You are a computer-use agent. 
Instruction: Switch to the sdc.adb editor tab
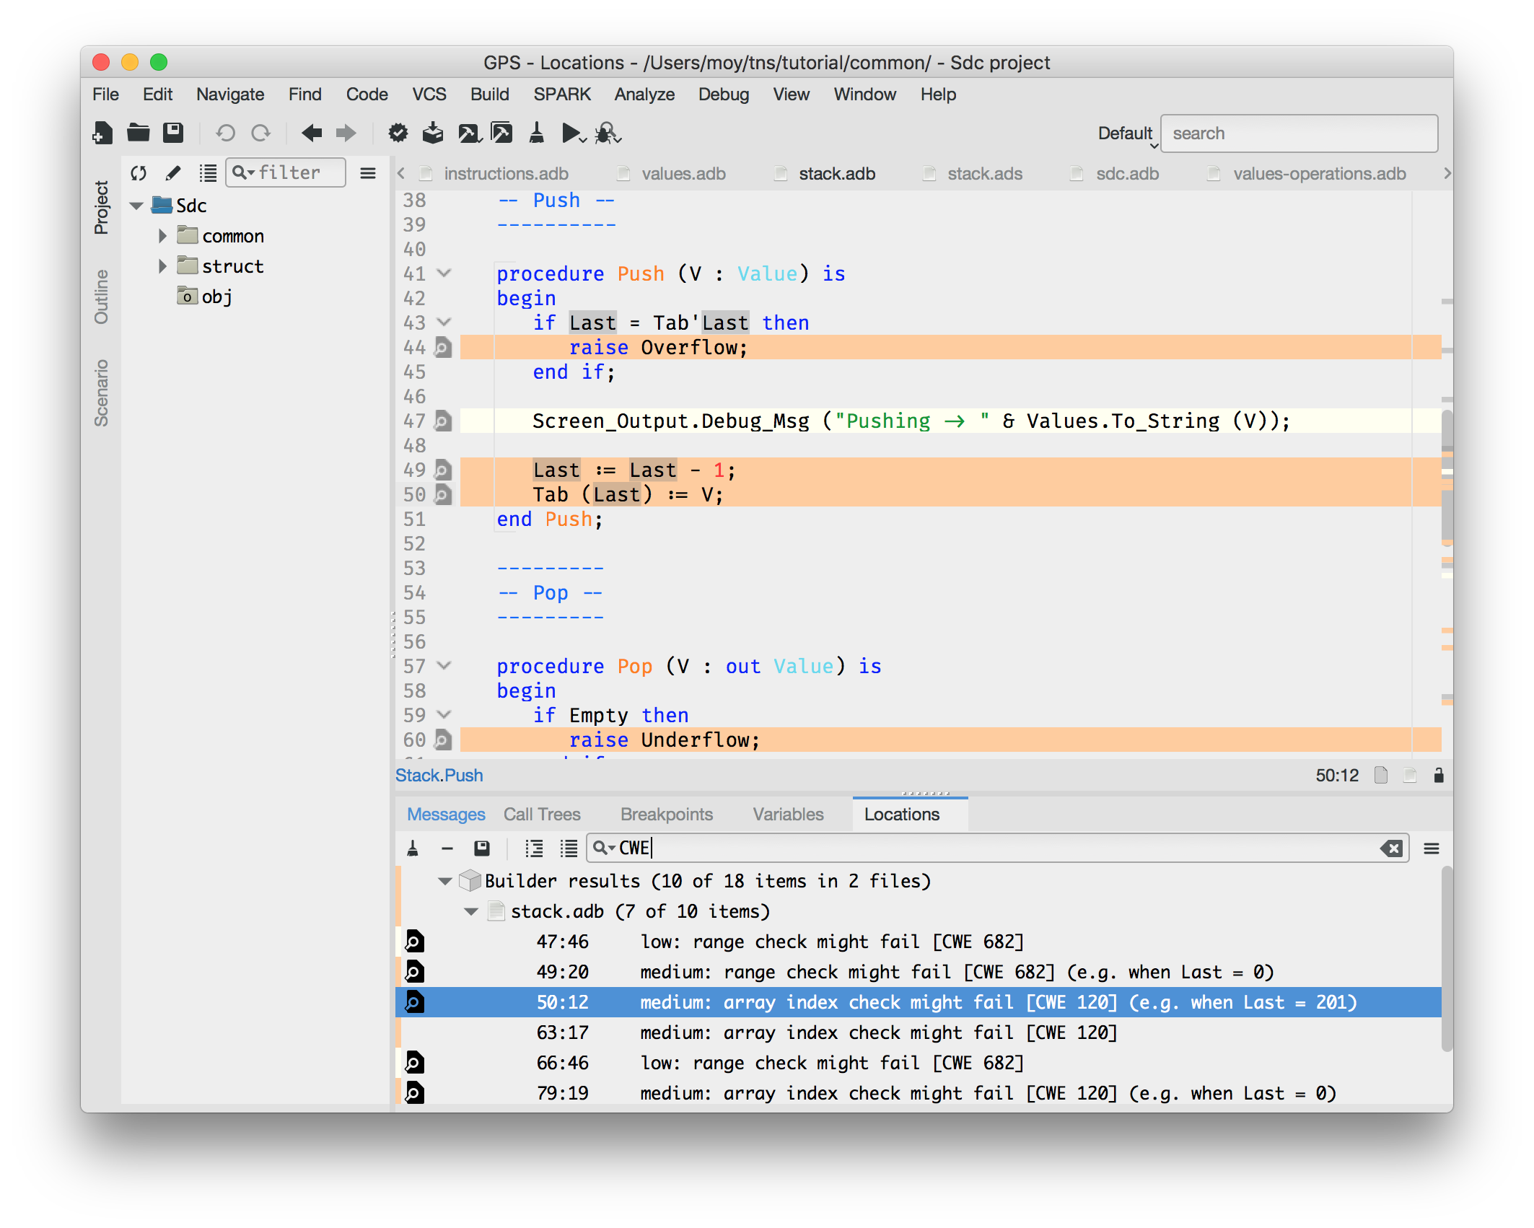(1127, 174)
